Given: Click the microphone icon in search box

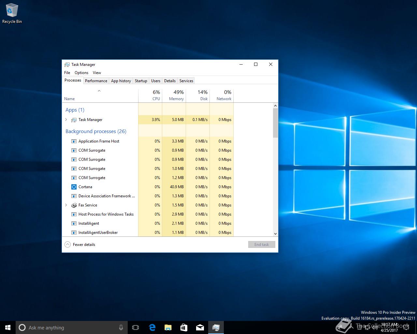Looking at the screenshot, I should tap(121, 327).
